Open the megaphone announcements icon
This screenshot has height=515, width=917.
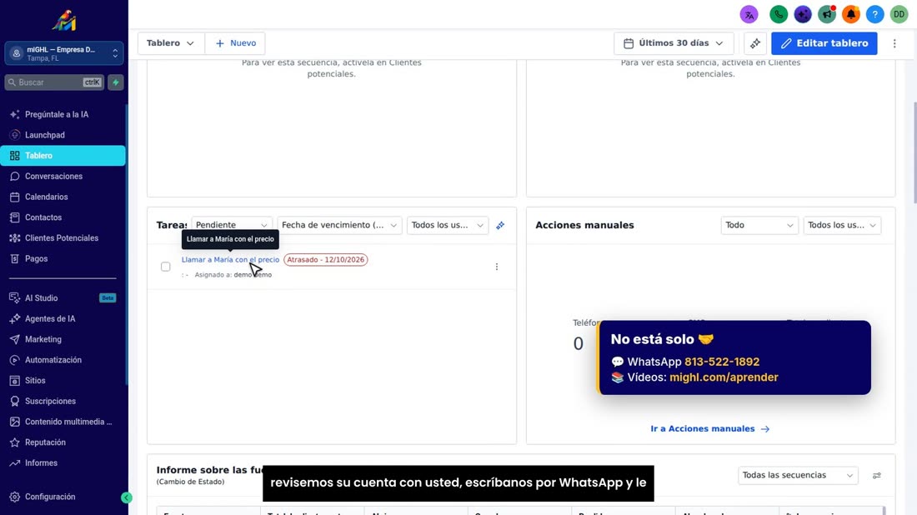click(826, 14)
